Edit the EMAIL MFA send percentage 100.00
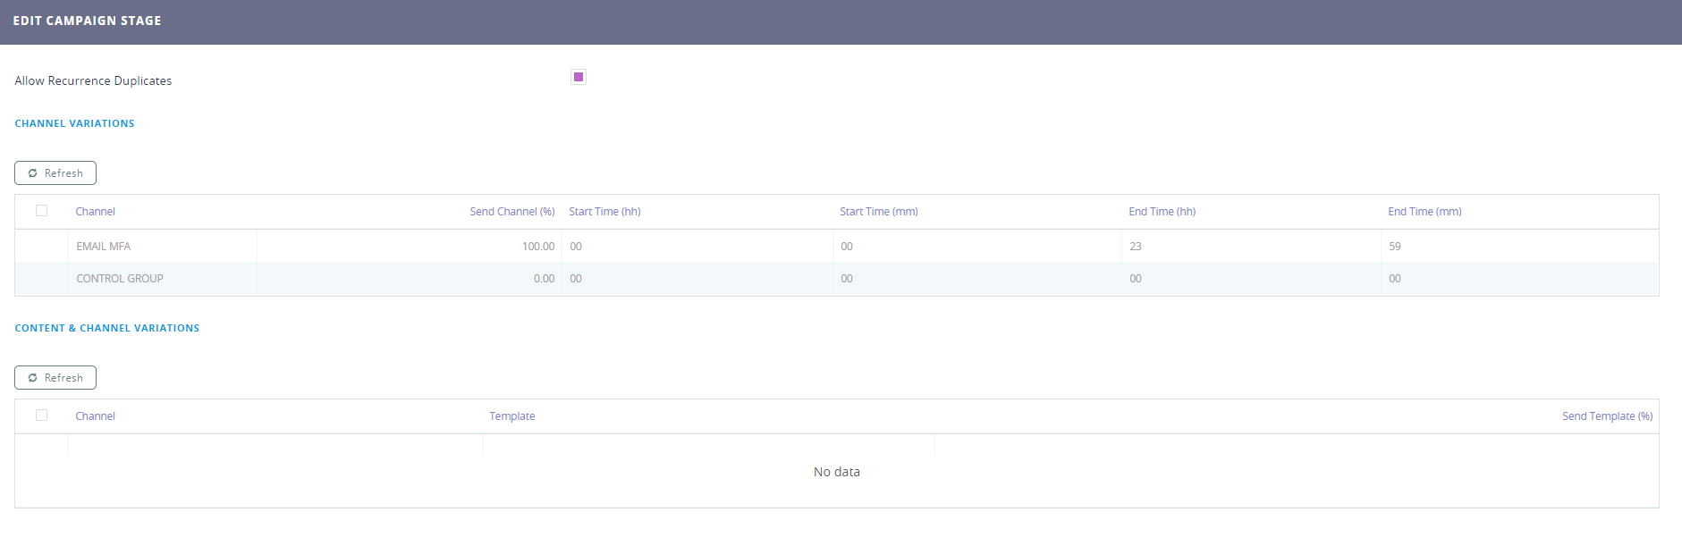The image size is (1682, 546). 537,247
